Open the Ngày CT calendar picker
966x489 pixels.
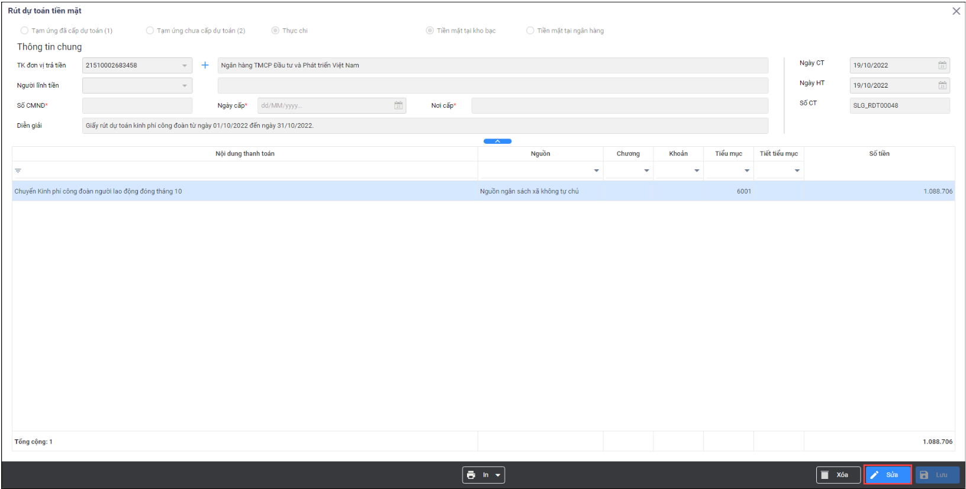click(x=942, y=65)
